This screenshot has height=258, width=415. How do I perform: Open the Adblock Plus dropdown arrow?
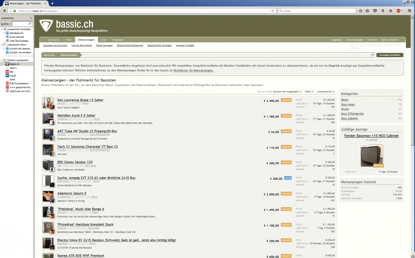[402, 11]
